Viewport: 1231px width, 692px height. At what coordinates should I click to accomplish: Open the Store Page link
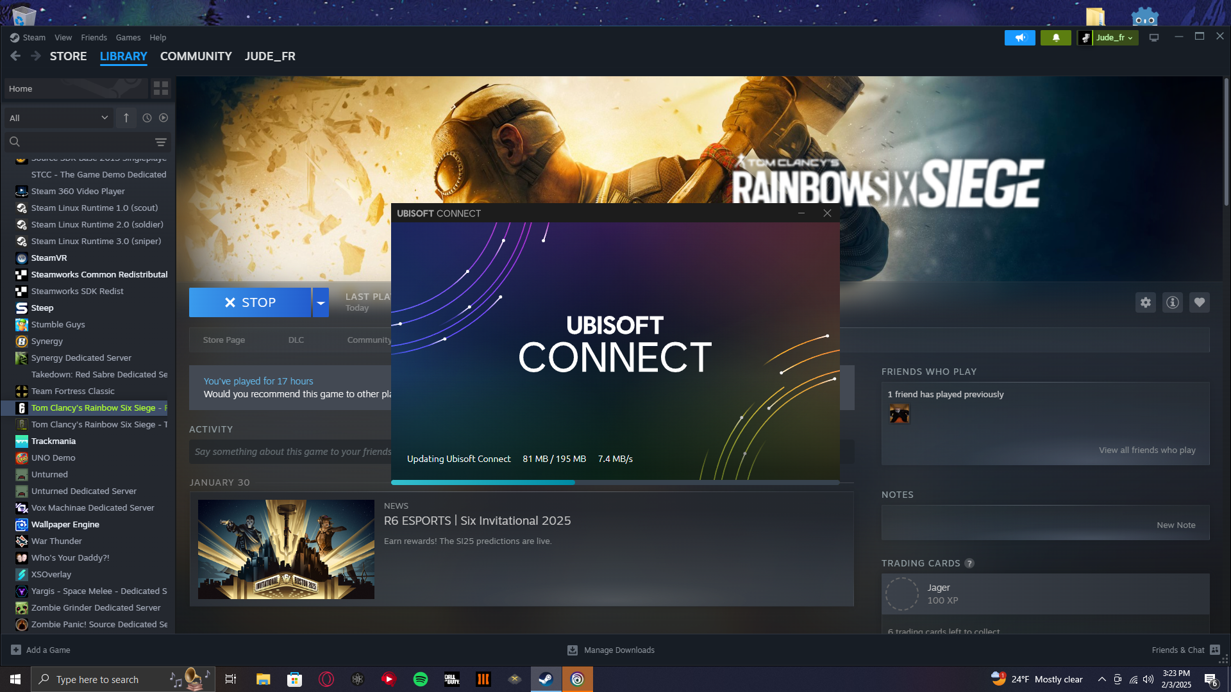pyautogui.click(x=224, y=340)
